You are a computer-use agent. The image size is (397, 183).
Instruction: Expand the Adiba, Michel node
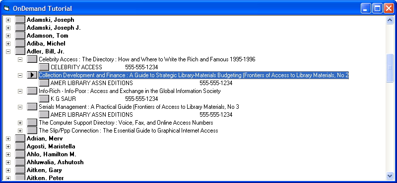click(8, 44)
